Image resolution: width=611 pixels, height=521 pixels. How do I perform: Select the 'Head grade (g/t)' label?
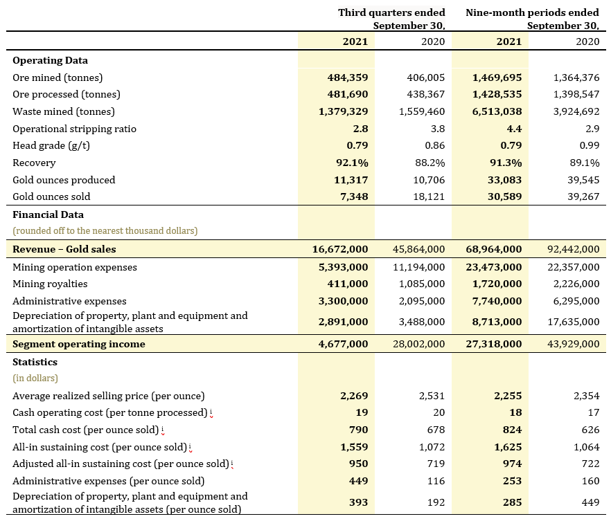point(51,145)
